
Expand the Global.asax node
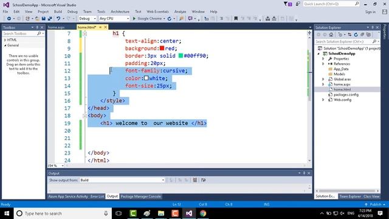(x=323, y=79)
